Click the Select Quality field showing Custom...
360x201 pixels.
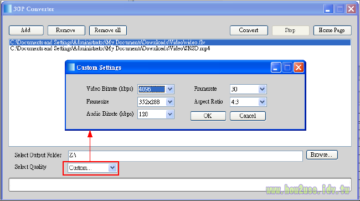[x=88, y=168]
